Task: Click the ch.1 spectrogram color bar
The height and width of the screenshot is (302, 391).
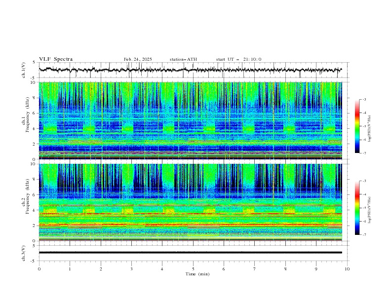Action: [x=357, y=126]
